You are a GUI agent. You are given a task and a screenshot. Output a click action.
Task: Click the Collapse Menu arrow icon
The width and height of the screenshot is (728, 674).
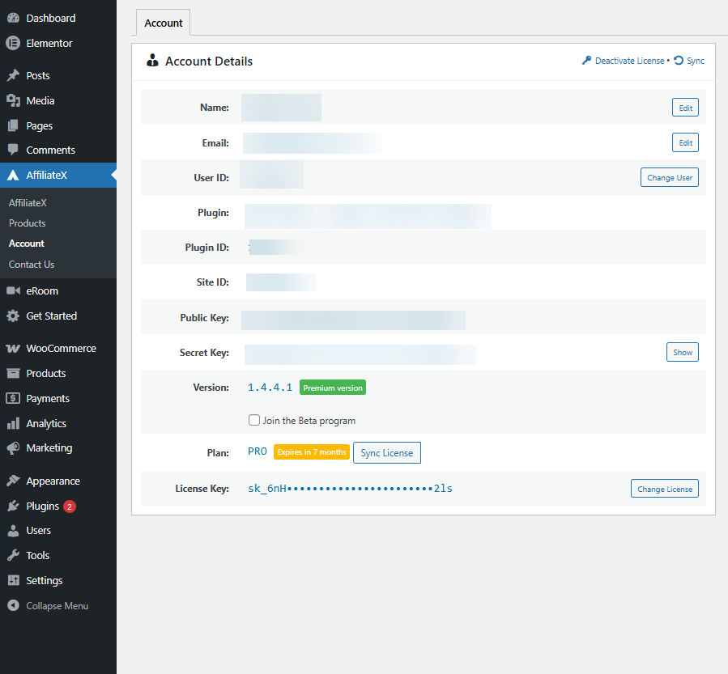pyautogui.click(x=13, y=605)
